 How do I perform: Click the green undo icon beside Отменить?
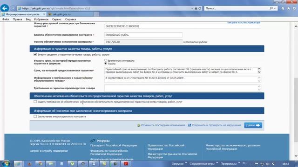139,125
